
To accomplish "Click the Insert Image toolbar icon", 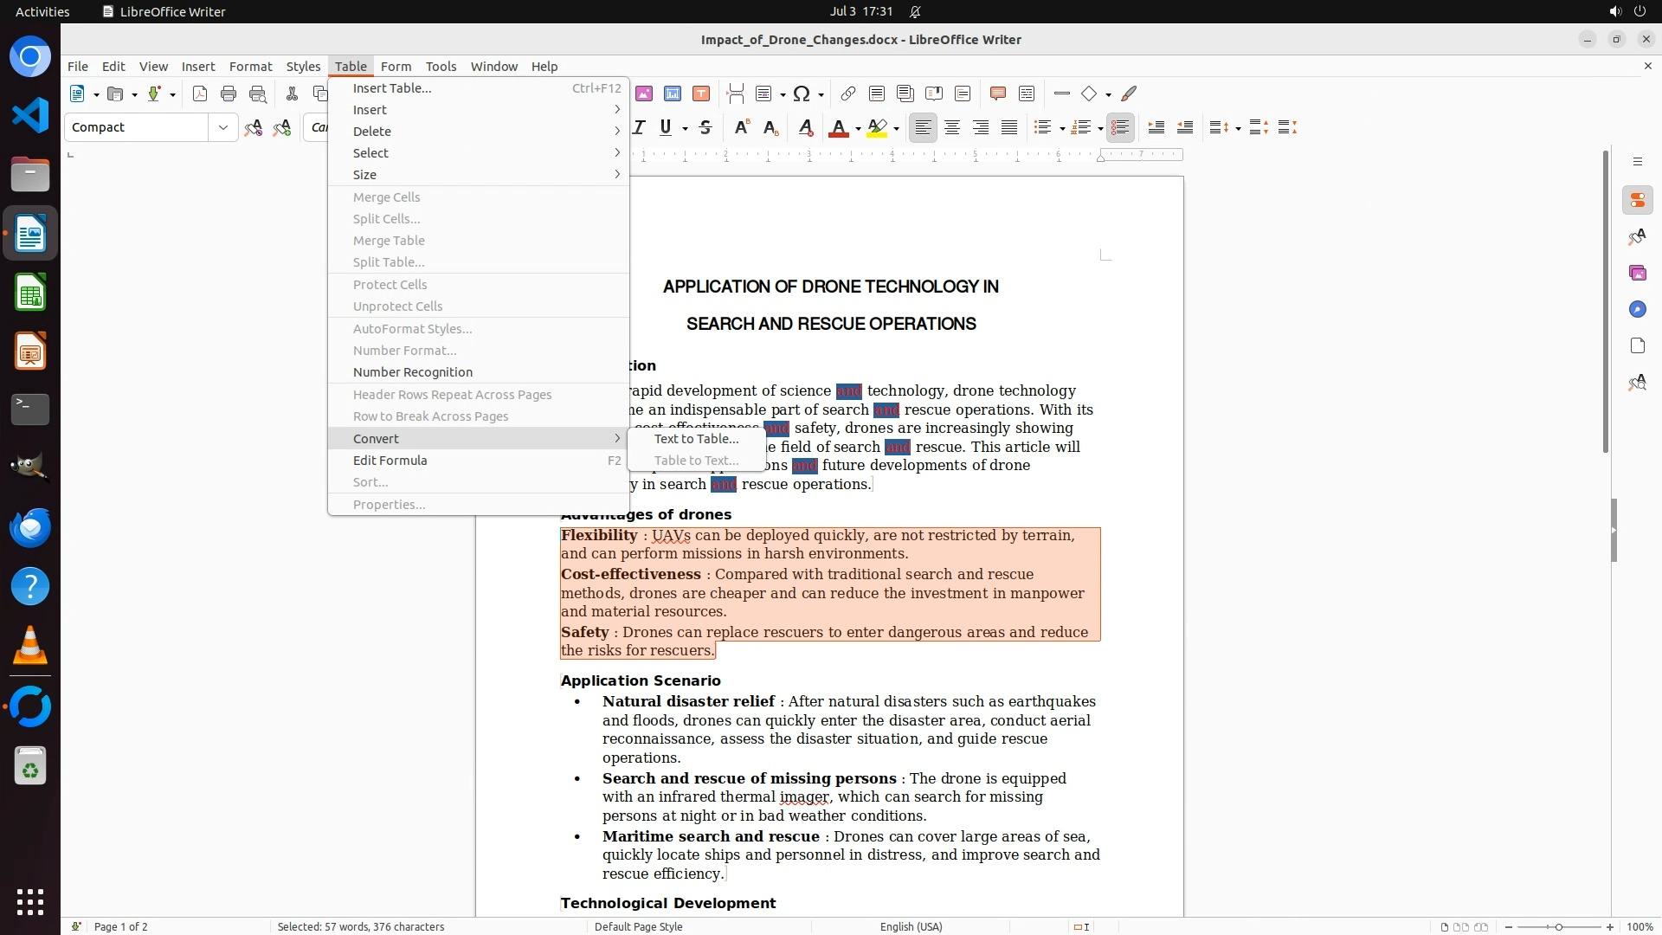I will click(644, 93).
